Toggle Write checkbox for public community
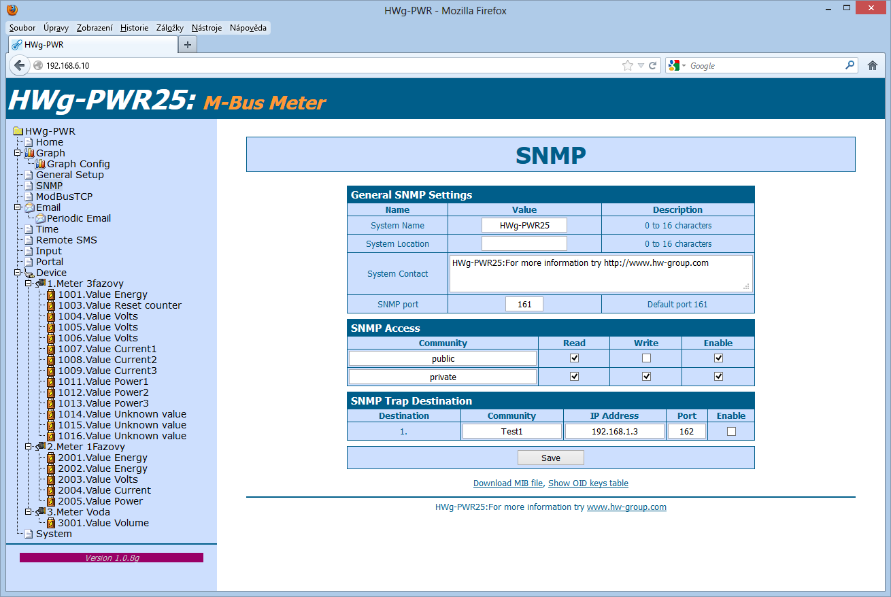The width and height of the screenshot is (891, 597). point(646,358)
